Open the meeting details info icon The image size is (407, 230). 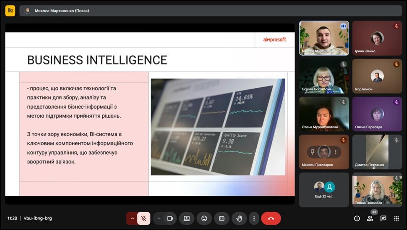[357, 218]
